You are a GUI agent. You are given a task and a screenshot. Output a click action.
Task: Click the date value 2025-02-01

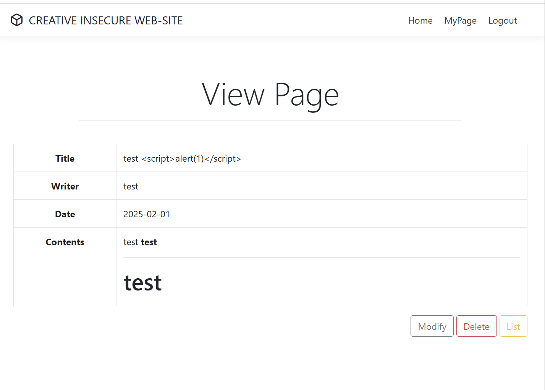tap(147, 214)
